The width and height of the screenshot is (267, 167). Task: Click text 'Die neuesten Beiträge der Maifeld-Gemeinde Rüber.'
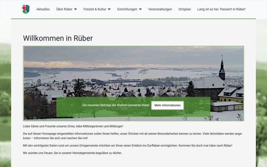116,105
